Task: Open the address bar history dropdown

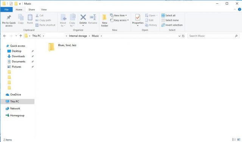Action: pyautogui.click(x=179, y=36)
